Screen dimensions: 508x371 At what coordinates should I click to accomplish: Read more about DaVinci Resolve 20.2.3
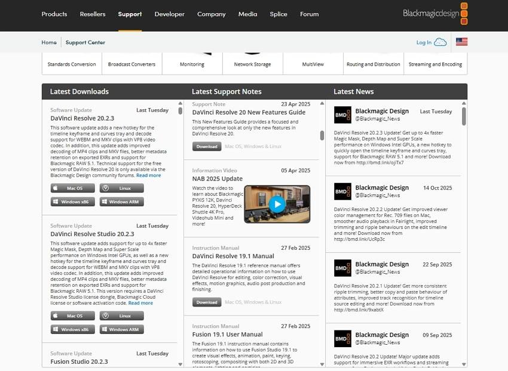click(x=148, y=175)
